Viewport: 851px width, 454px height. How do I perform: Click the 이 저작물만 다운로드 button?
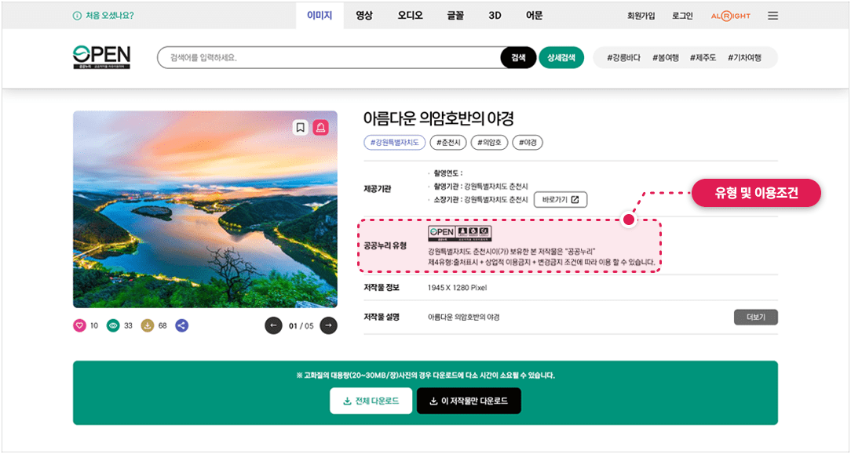[x=468, y=400]
